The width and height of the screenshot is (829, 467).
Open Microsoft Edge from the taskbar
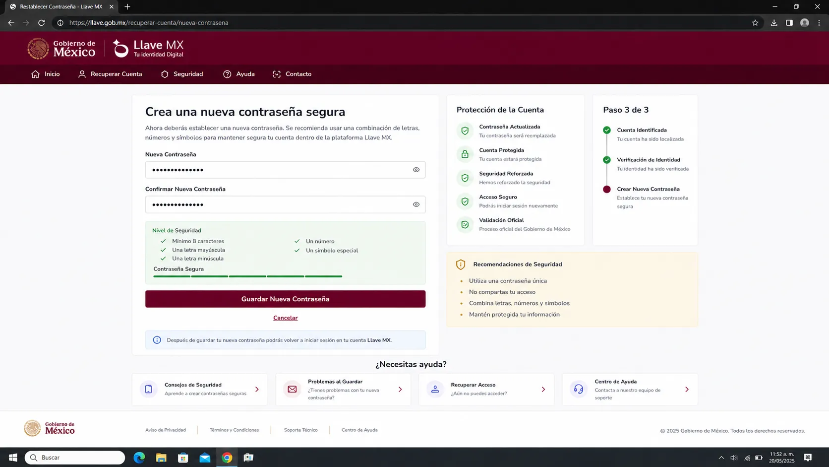click(x=139, y=458)
